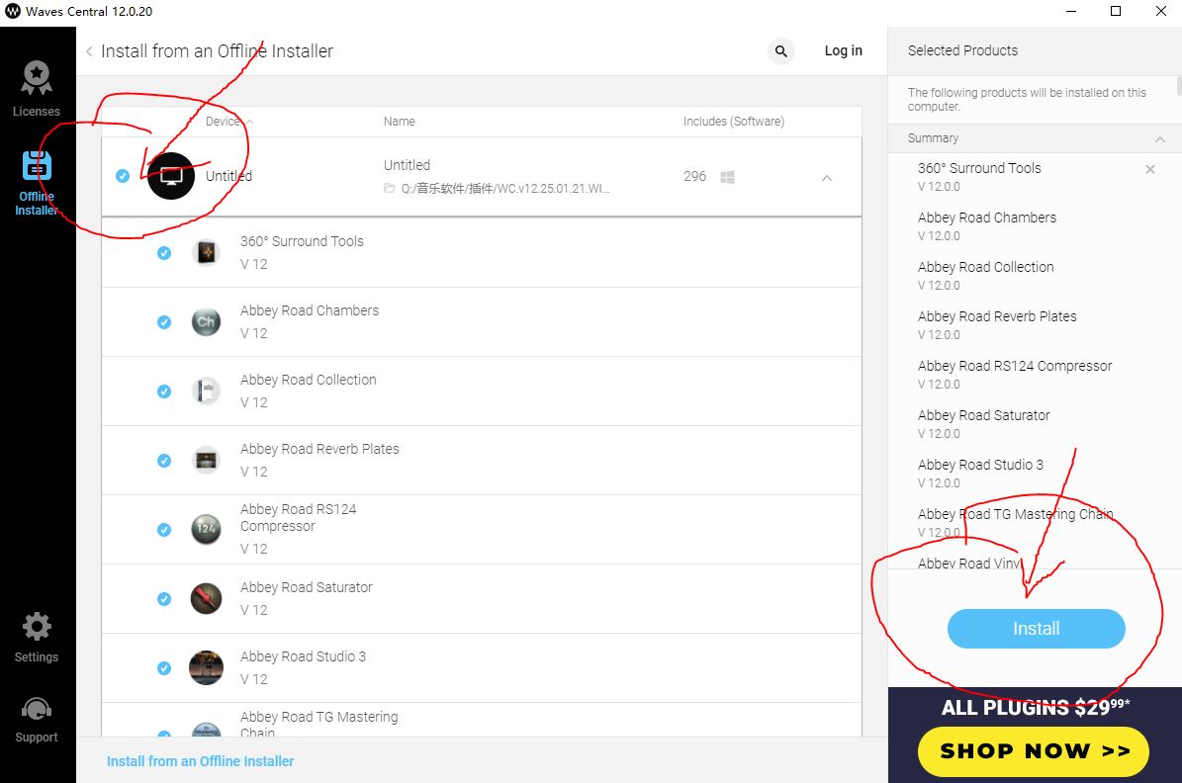Click Abbey Road Chambers in Selected Products
The image size is (1182, 783).
[x=987, y=217]
